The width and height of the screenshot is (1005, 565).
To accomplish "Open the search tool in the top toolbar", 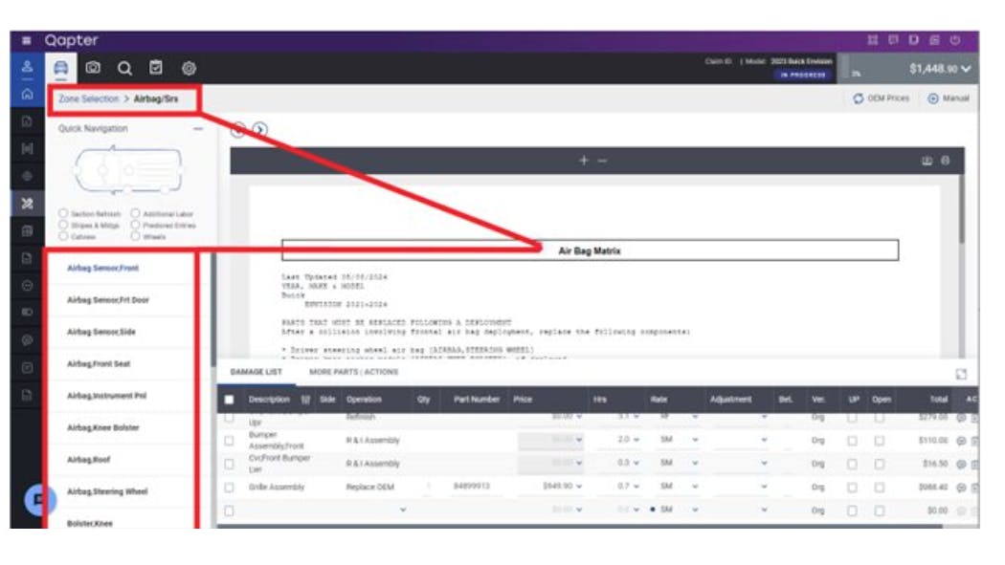I will coord(124,67).
